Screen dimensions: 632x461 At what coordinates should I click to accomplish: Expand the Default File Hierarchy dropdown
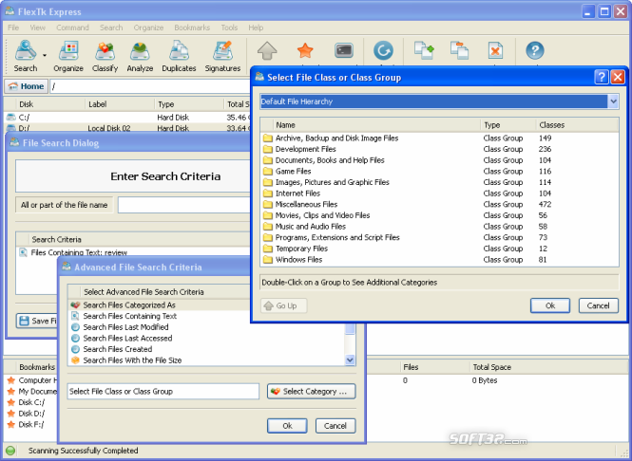pos(613,101)
